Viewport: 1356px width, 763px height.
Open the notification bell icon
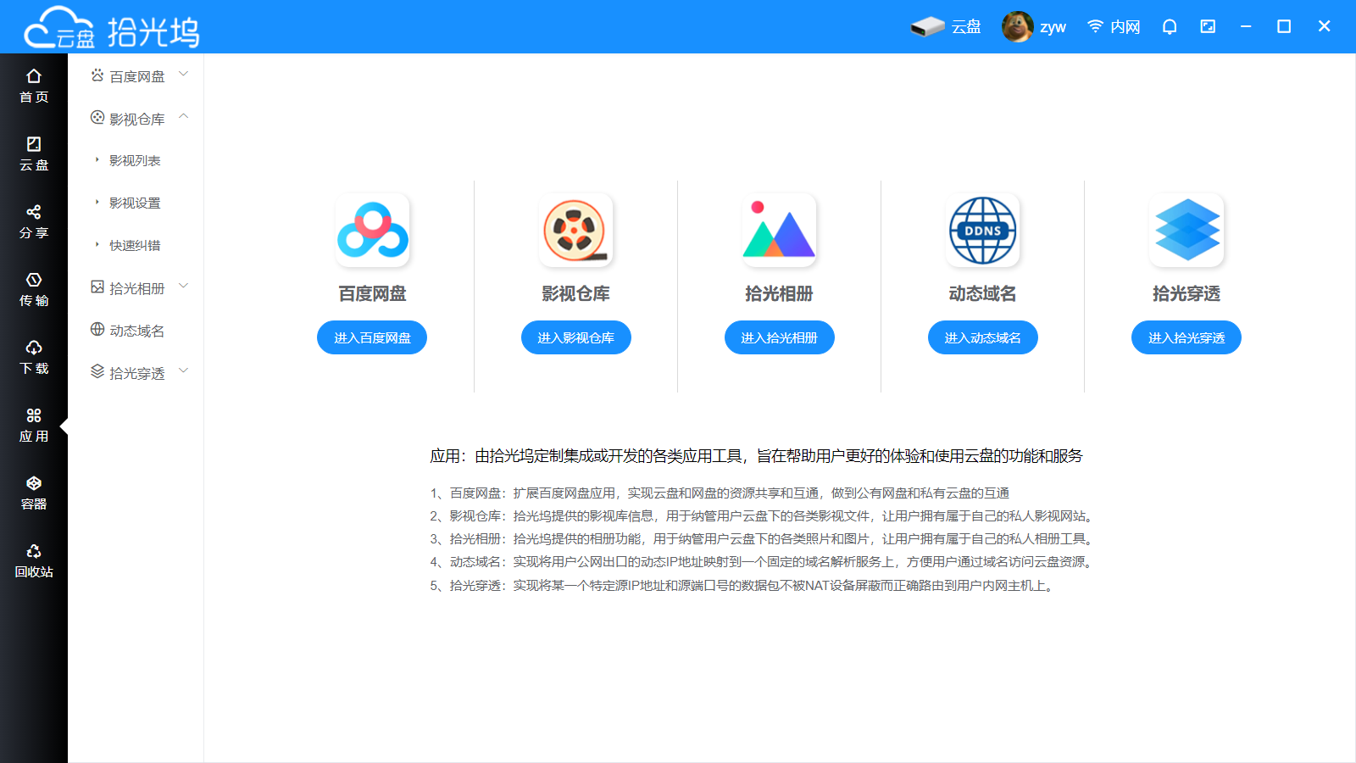1170,27
